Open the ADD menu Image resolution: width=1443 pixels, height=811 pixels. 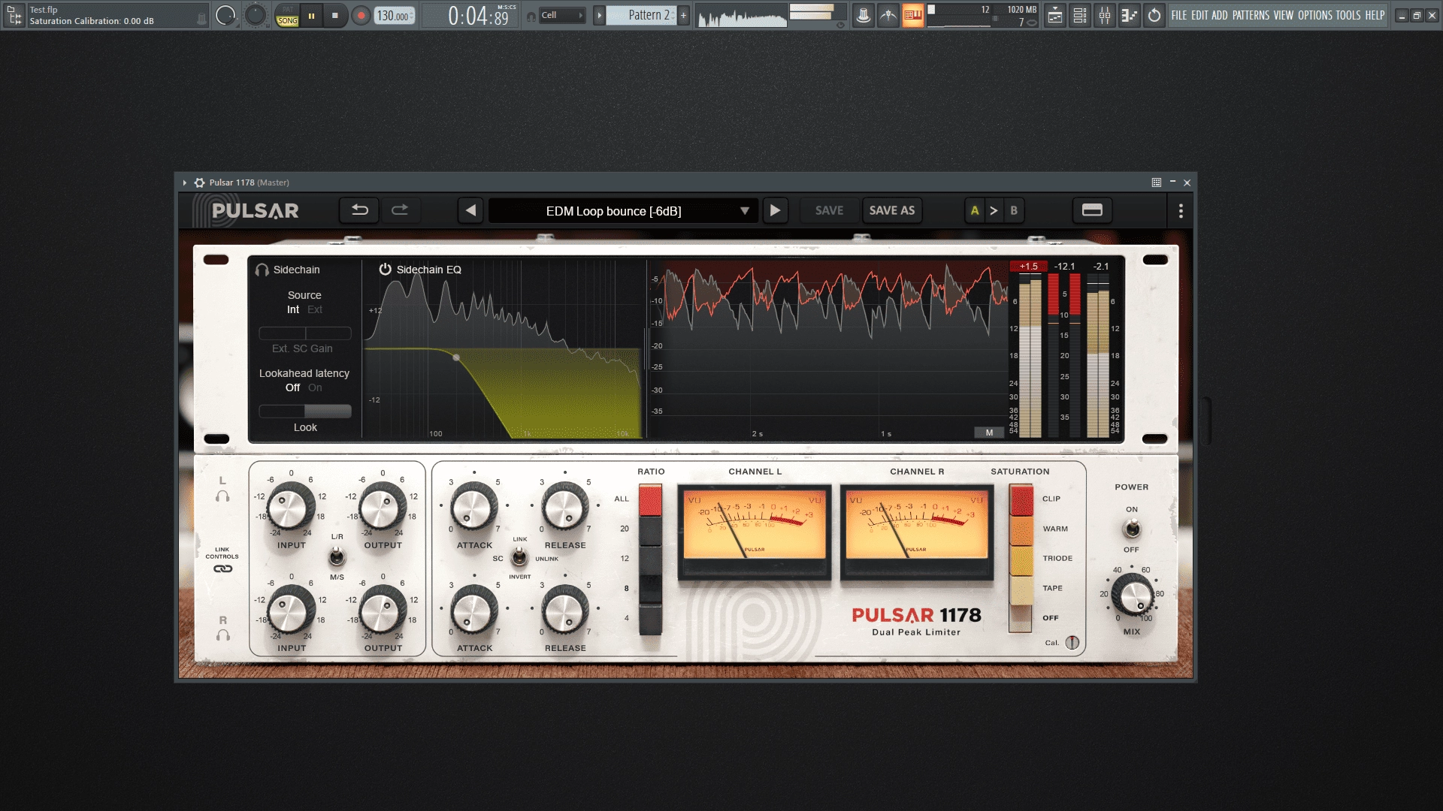pyautogui.click(x=1219, y=15)
